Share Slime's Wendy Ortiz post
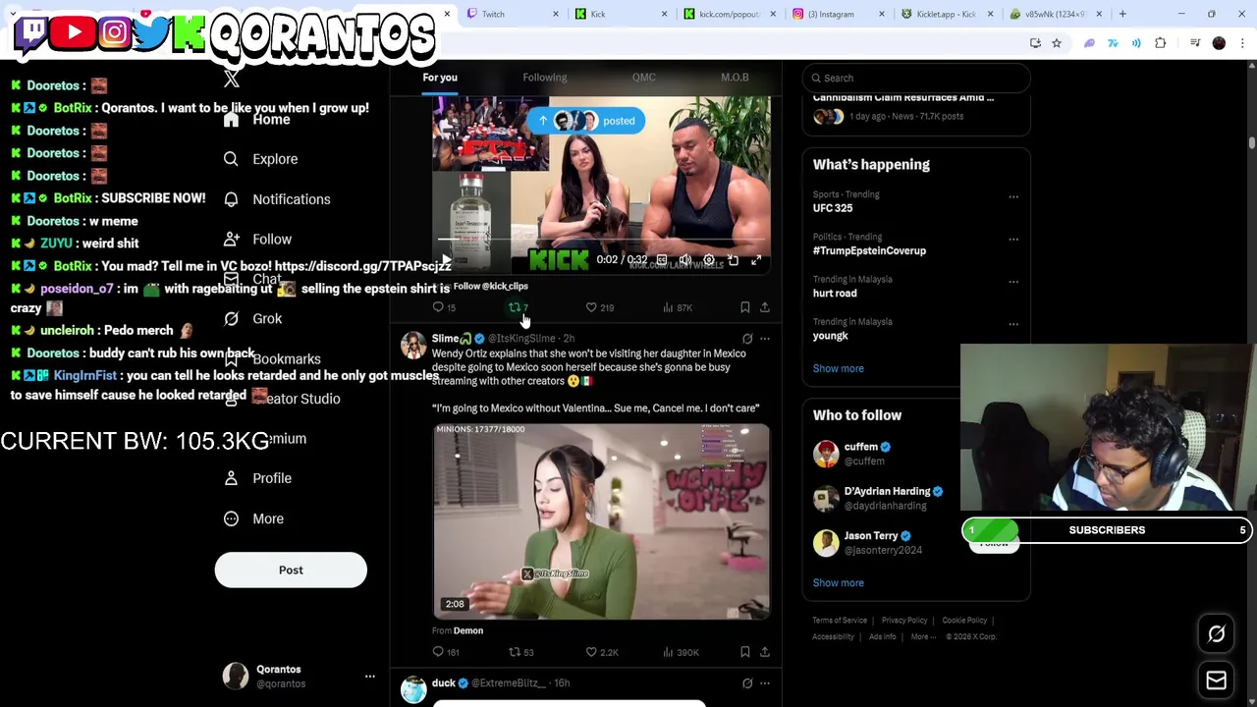Viewport: 1257px width, 707px height. click(765, 652)
